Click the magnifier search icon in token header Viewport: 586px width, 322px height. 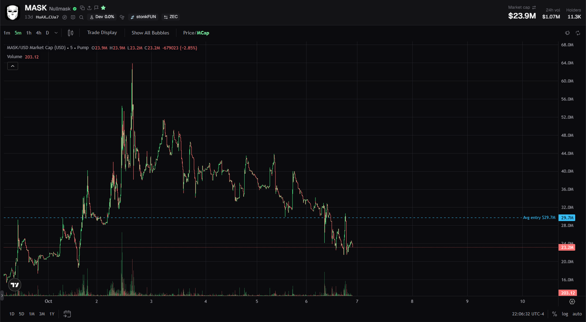click(81, 17)
